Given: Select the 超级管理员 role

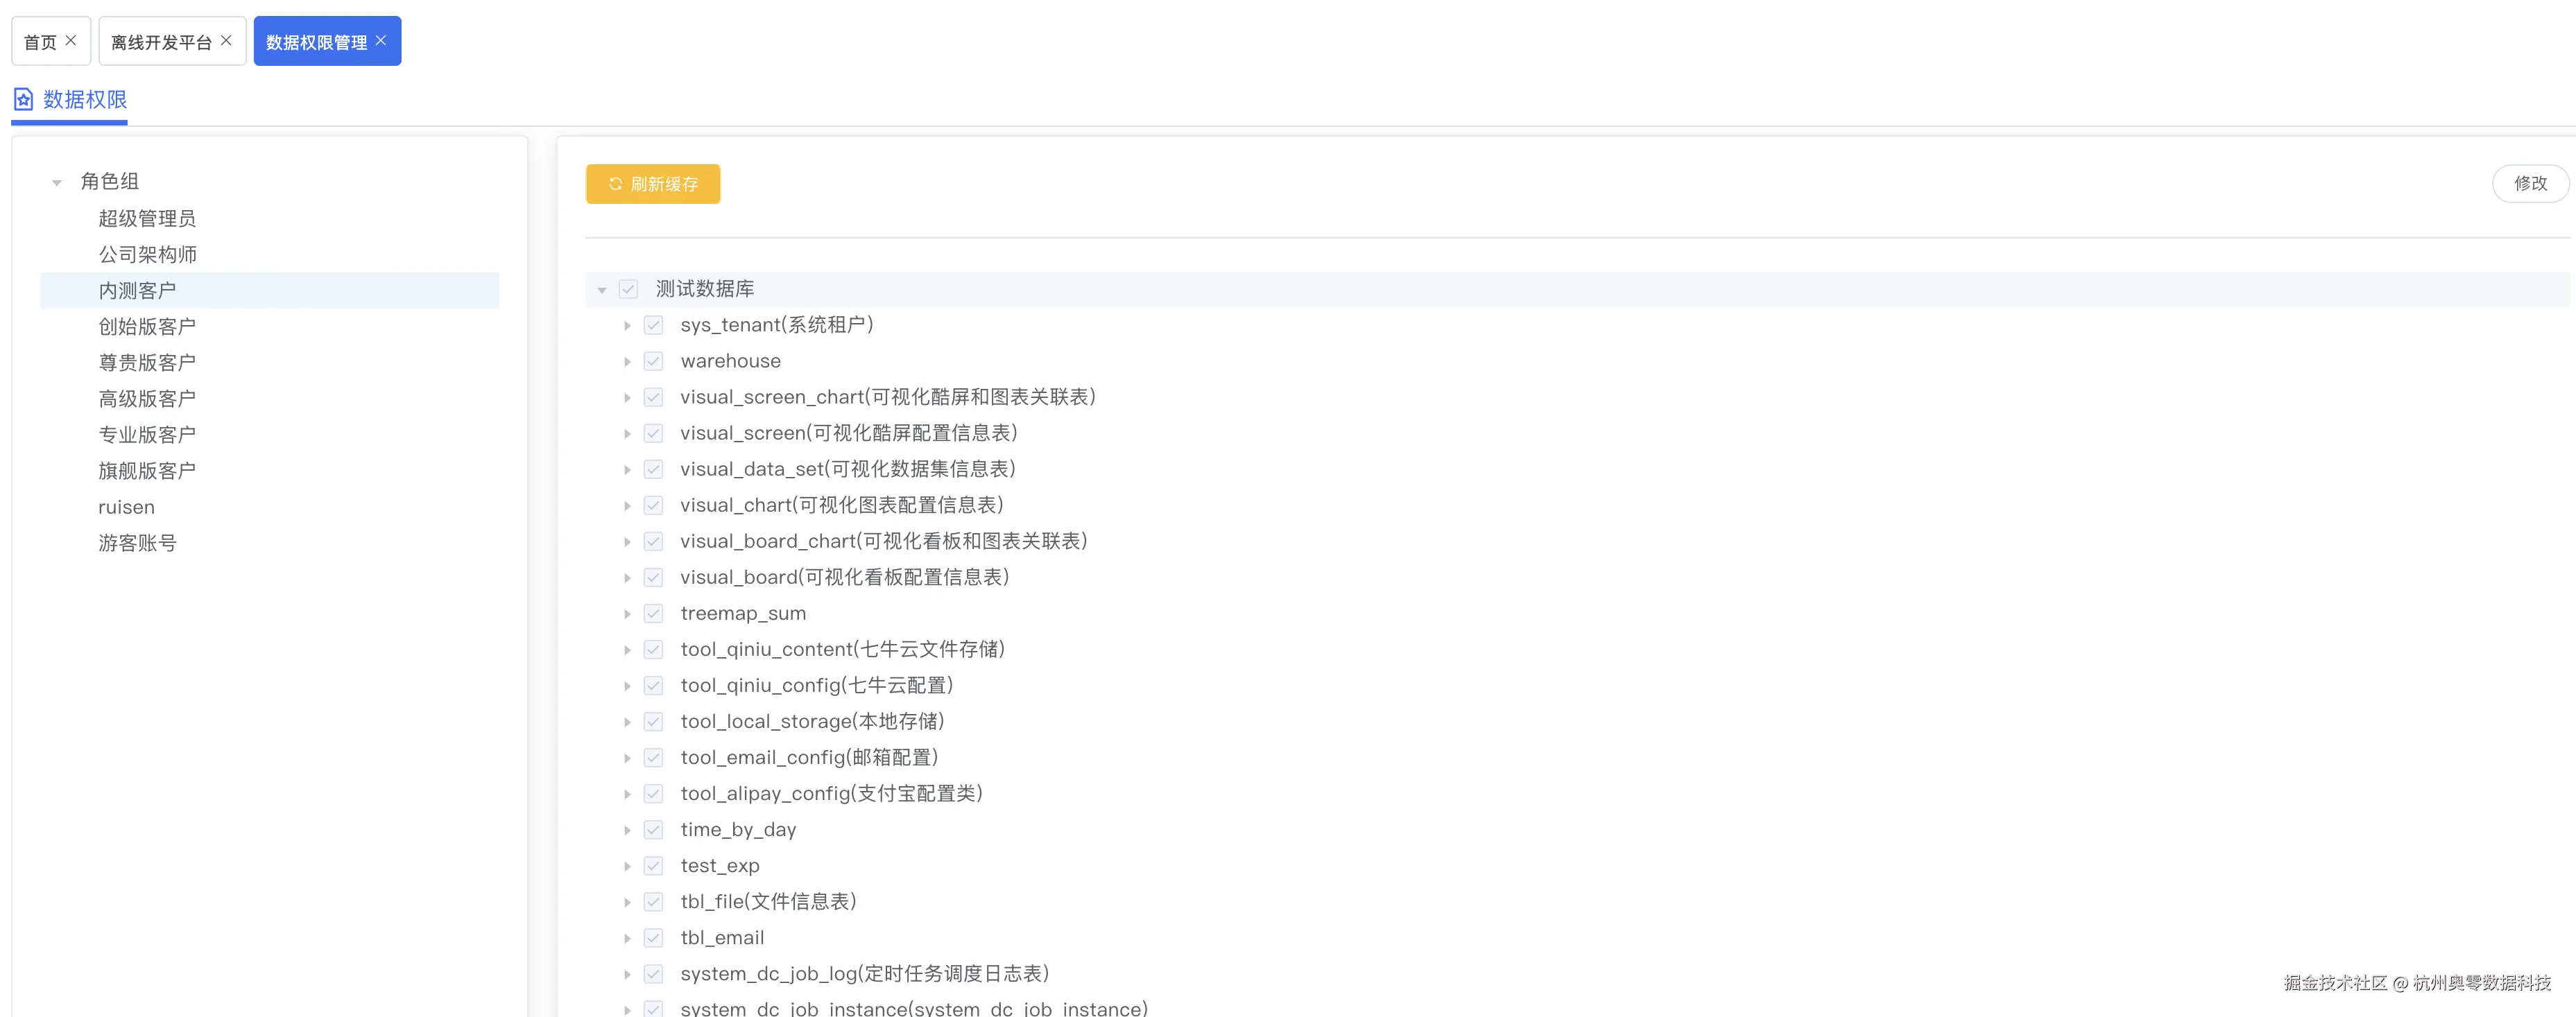Looking at the screenshot, I should click(146, 218).
